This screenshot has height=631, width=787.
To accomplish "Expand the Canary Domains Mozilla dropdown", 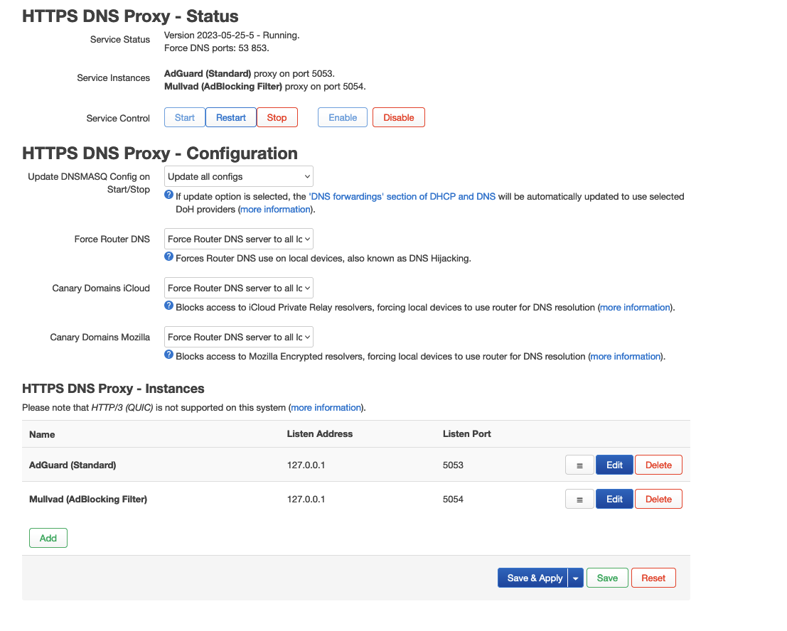I will pyautogui.click(x=239, y=337).
